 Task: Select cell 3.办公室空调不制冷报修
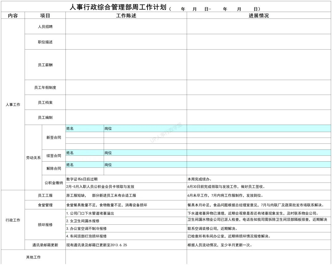click(x=126, y=228)
